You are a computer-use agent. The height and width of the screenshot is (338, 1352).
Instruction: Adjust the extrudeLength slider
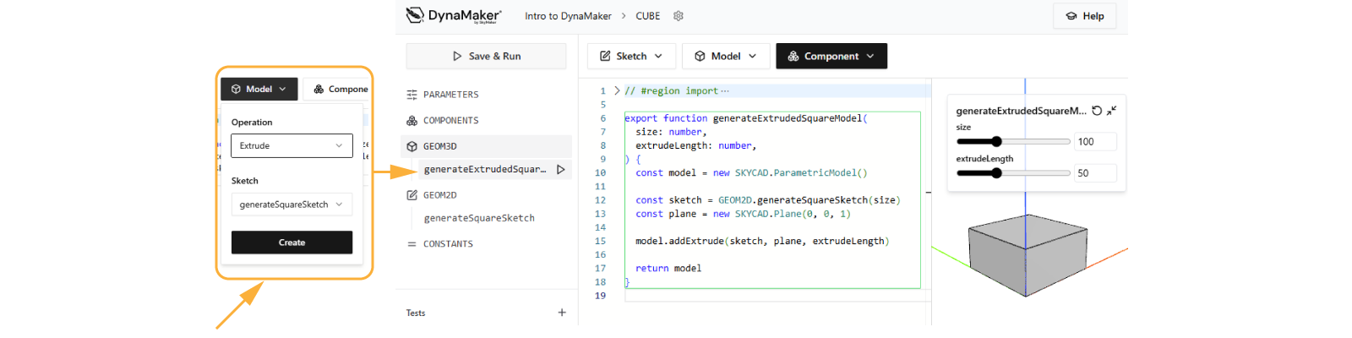[x=1013, y=173]
